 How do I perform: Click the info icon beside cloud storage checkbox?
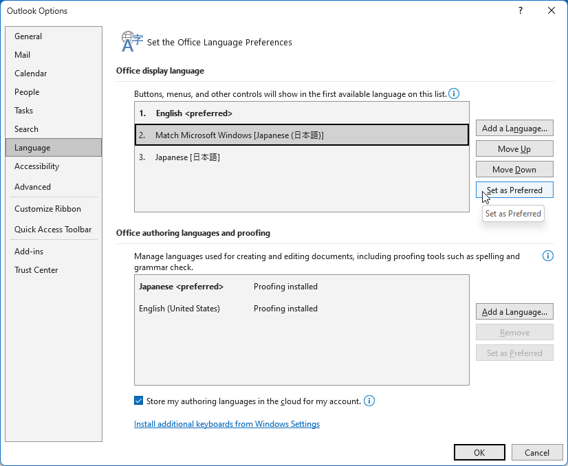(x=369, y=401)
